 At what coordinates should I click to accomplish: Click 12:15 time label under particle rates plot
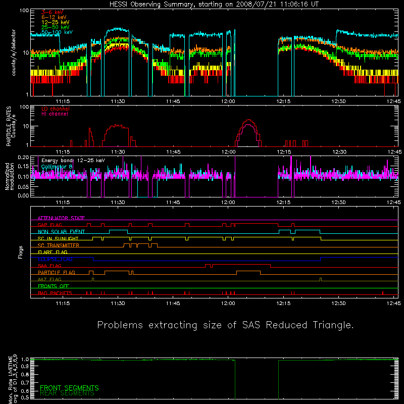pyautogui.click(x=284, y=152)
